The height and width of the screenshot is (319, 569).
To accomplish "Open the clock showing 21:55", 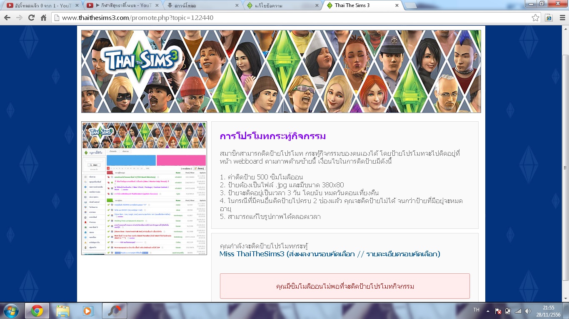I will point(549,311).
